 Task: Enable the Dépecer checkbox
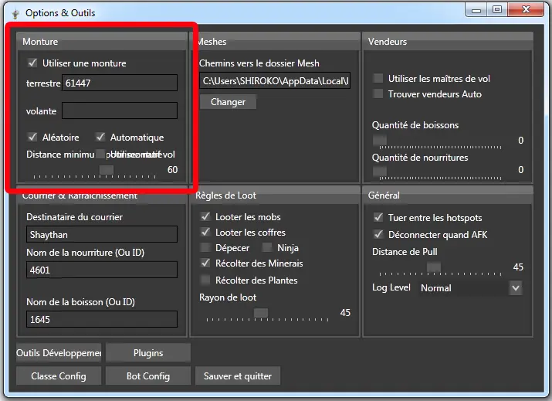205,248
